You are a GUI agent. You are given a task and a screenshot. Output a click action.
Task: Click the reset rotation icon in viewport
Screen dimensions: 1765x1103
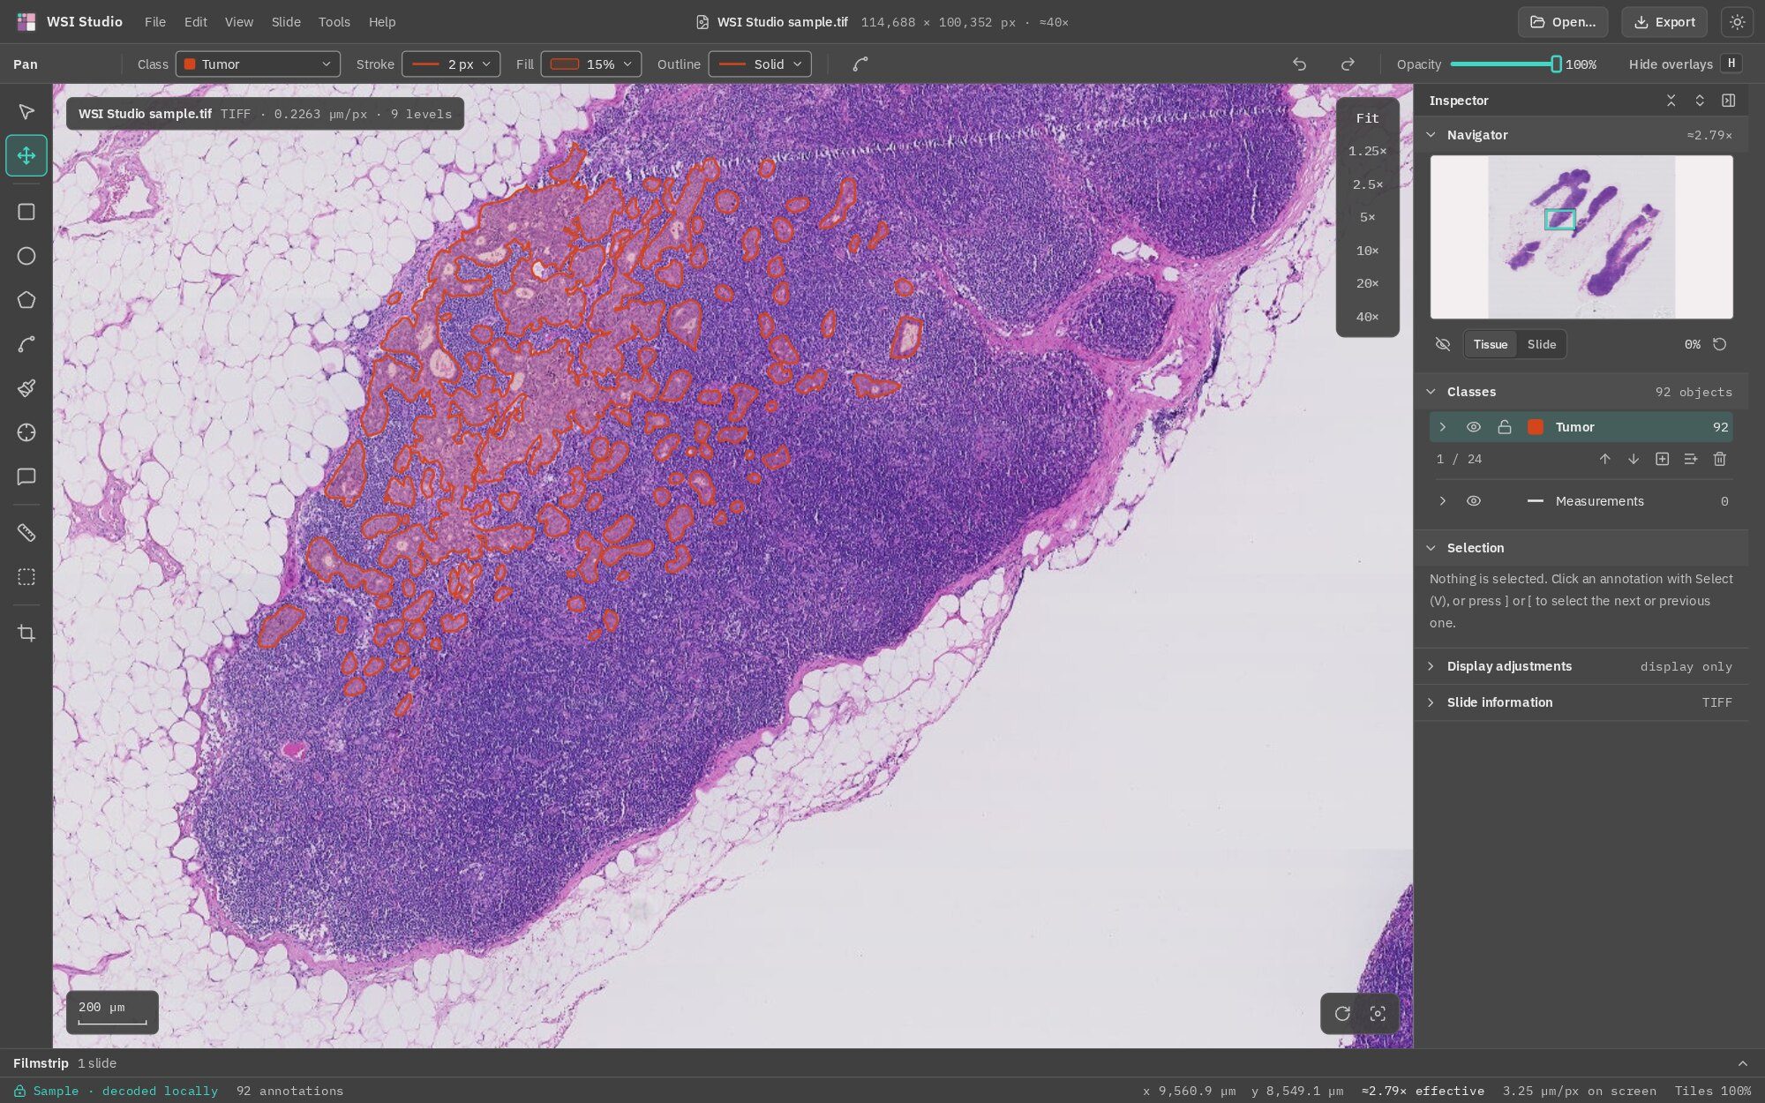coord(1342,1014)
